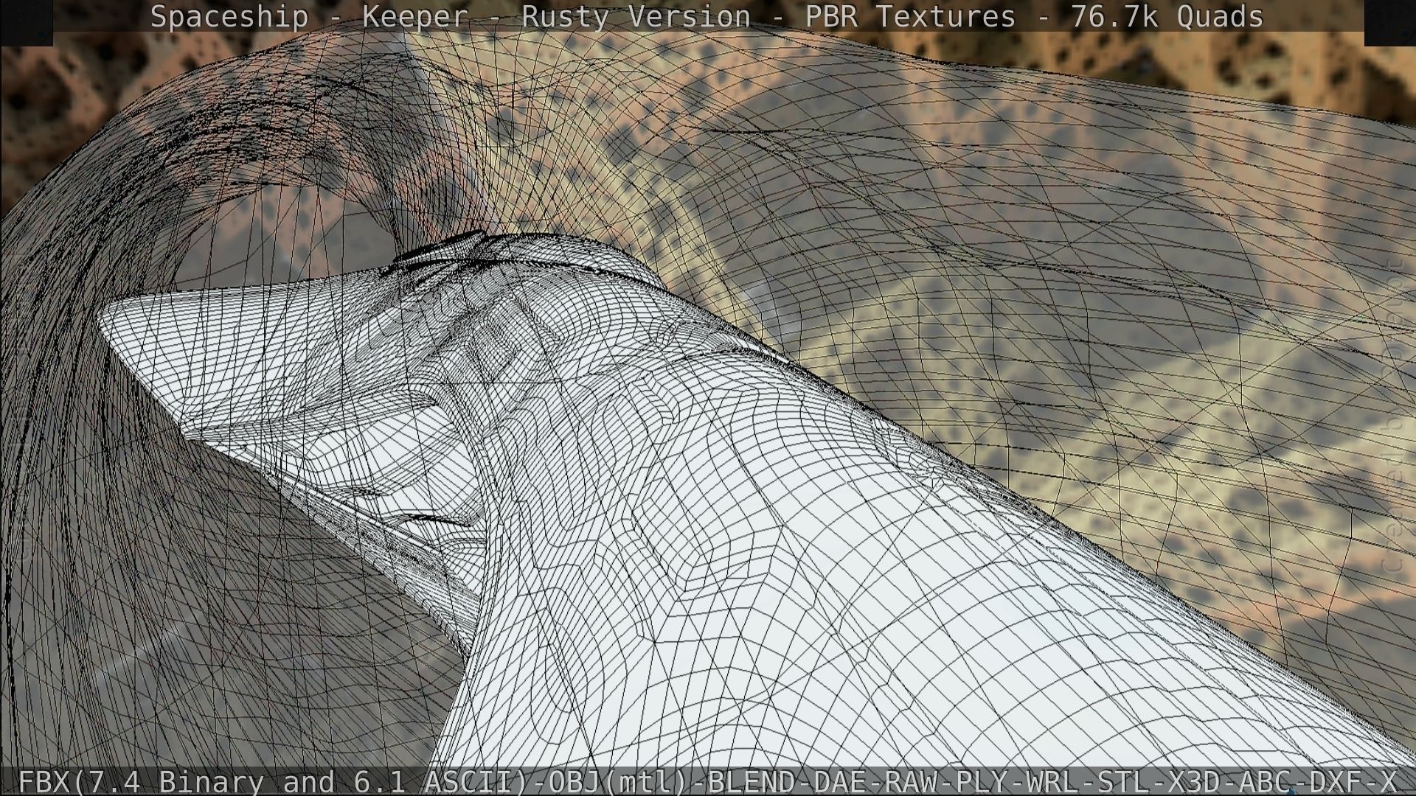Click the word Spaceship in the title
The width and height of the screenshot is (1416, 796).
(x=229, y=16)
